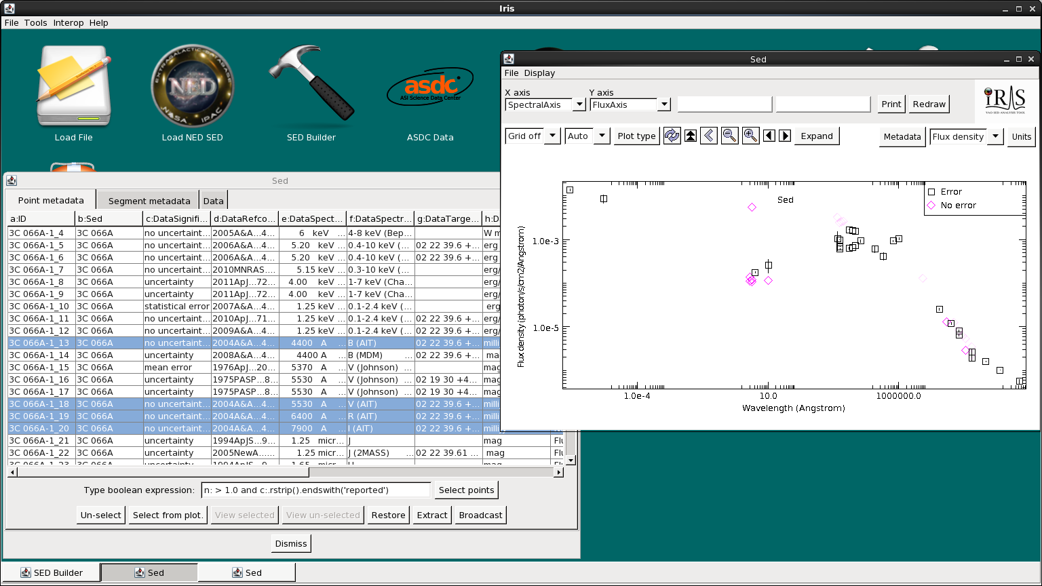
Task: Click the left chevron back icon in plot toolbar
Action: coord(710,136)
